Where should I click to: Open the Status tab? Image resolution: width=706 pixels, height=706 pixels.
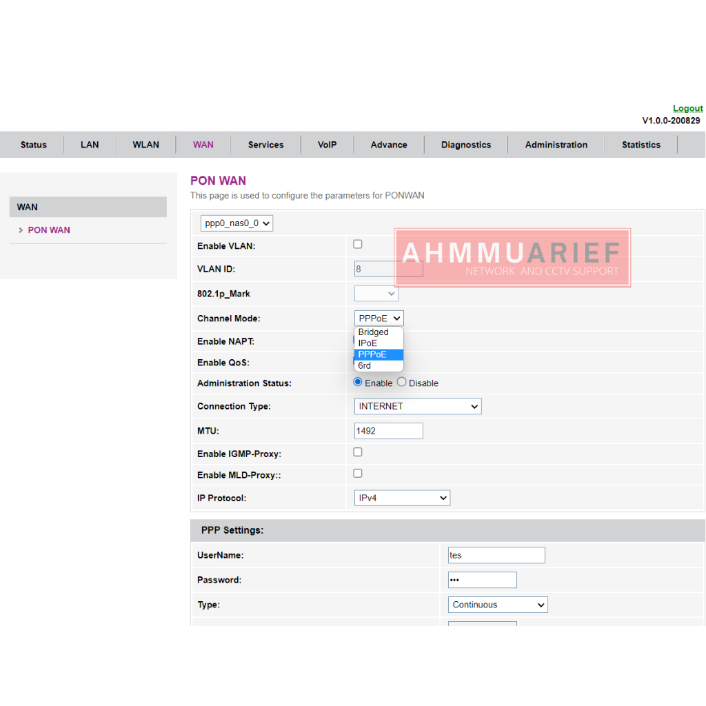[33, 145]
